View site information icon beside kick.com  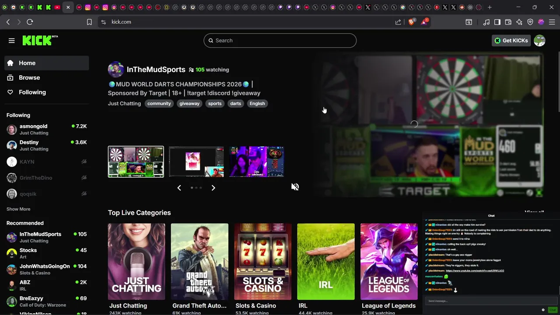click(103, 22)
